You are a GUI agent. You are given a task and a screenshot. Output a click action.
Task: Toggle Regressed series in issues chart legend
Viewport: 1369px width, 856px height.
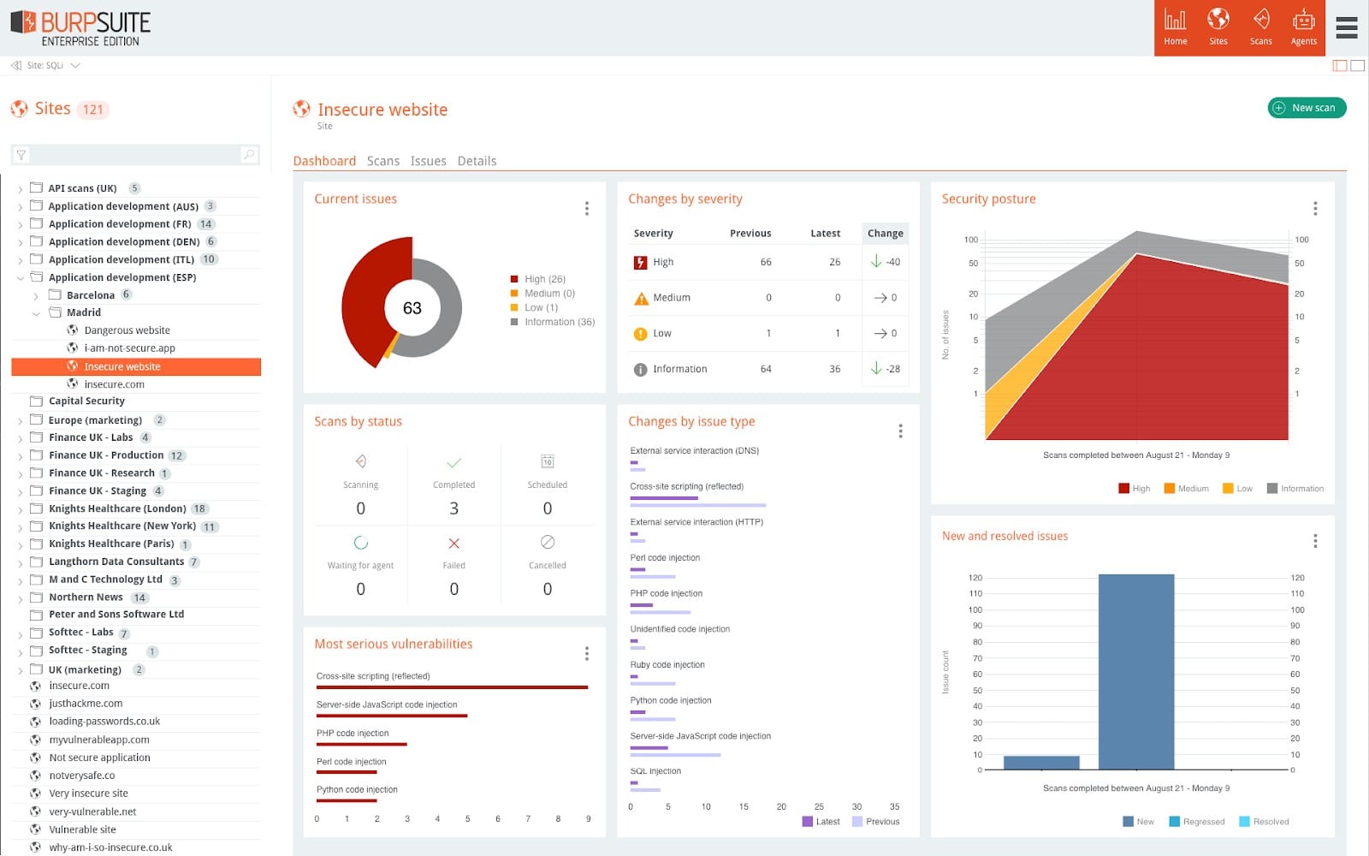1197,822
